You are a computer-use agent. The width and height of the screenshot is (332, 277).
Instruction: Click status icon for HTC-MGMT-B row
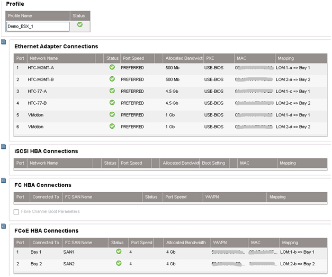click(x=112, y=79)
